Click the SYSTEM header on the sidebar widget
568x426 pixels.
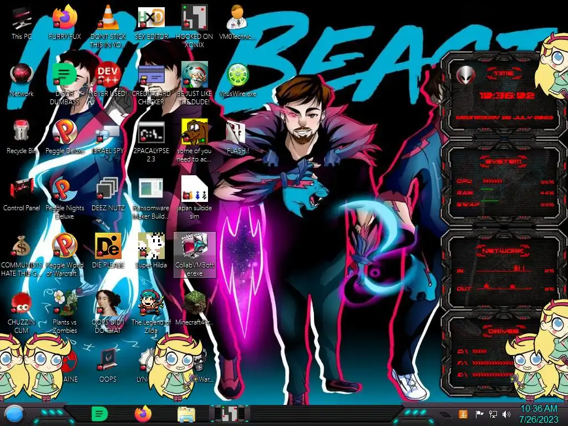click(504, 161)
